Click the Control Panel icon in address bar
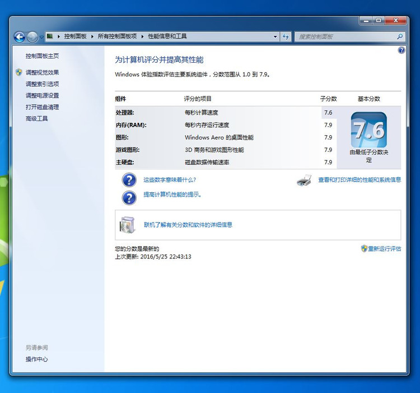Viewport: 420px width, 393px height. point(50,36)
